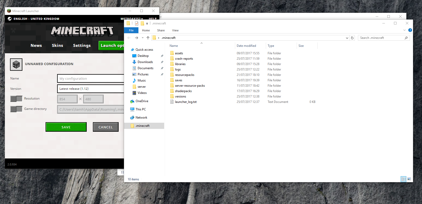Enable the Resolution toggle
Image resolution: width=422 pixels, height=204 pixels.
tap(16, 99)
